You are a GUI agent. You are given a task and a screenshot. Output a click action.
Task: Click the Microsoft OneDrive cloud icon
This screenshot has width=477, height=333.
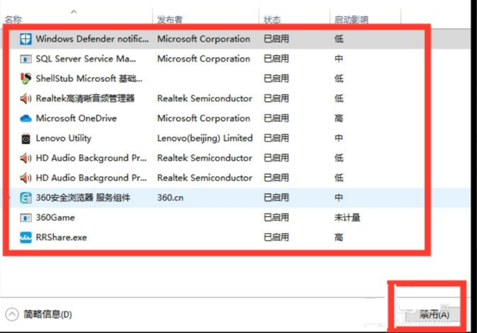click(25, 118)
